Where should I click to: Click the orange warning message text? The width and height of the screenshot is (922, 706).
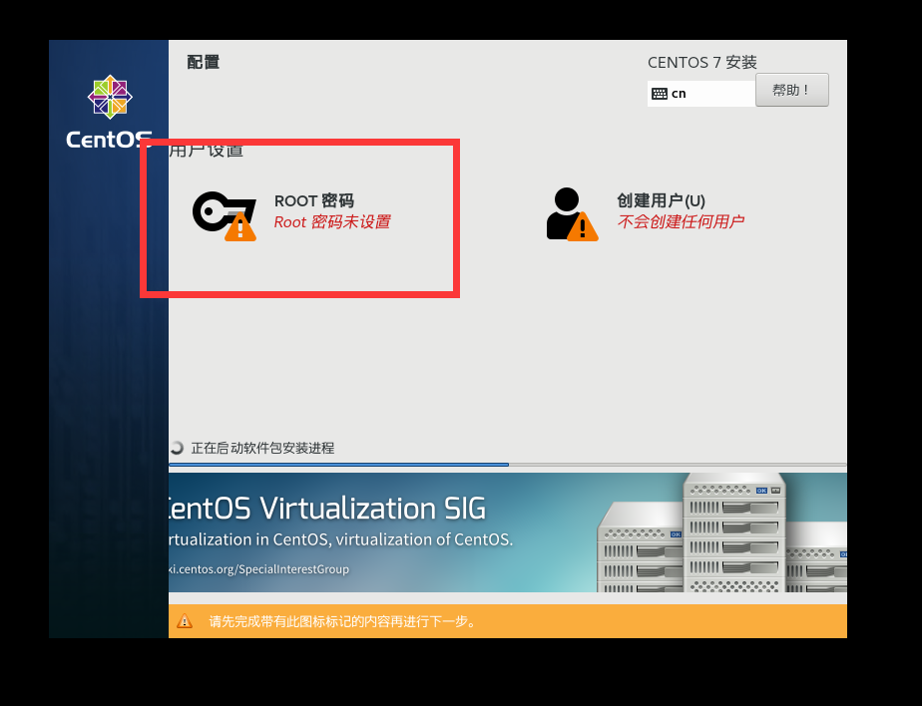tap(343, 621)
